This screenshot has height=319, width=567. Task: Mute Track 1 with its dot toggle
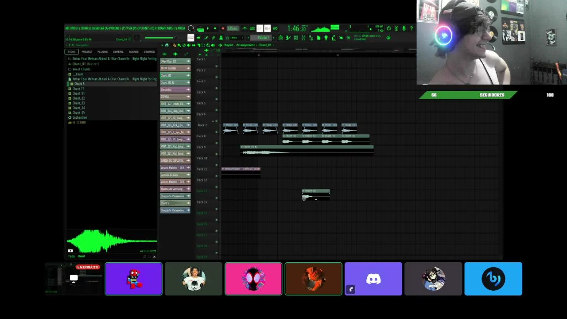coord(216,66)
